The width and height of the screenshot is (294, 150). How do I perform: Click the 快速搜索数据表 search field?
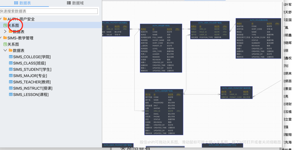[48, 11]
